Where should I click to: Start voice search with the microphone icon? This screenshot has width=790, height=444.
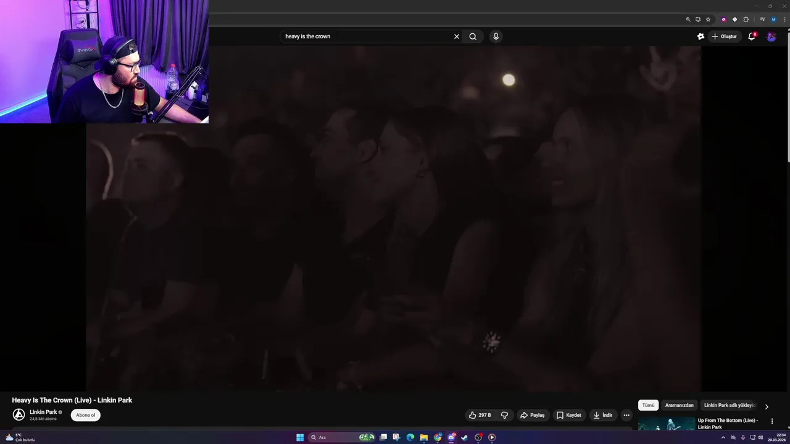(x=496, y=36)
